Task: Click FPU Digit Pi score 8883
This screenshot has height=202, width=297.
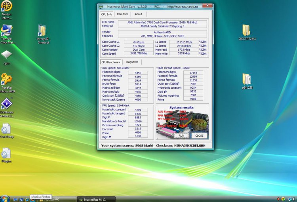Action: (138, 118)
